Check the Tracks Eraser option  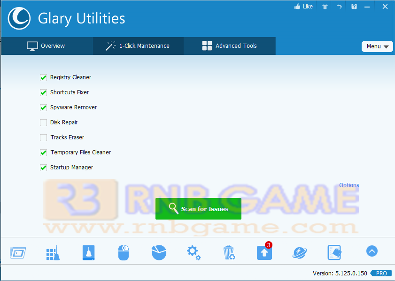[43, 137]
